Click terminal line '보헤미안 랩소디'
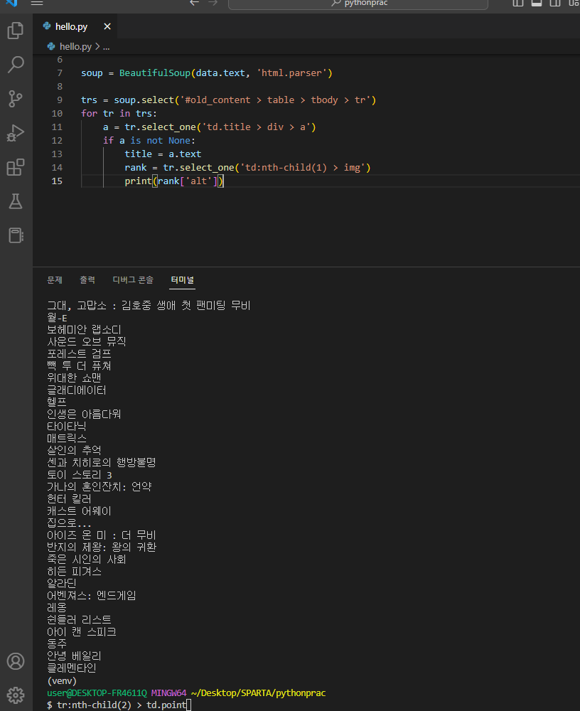580x711 pixels. (x=84, y=329)
